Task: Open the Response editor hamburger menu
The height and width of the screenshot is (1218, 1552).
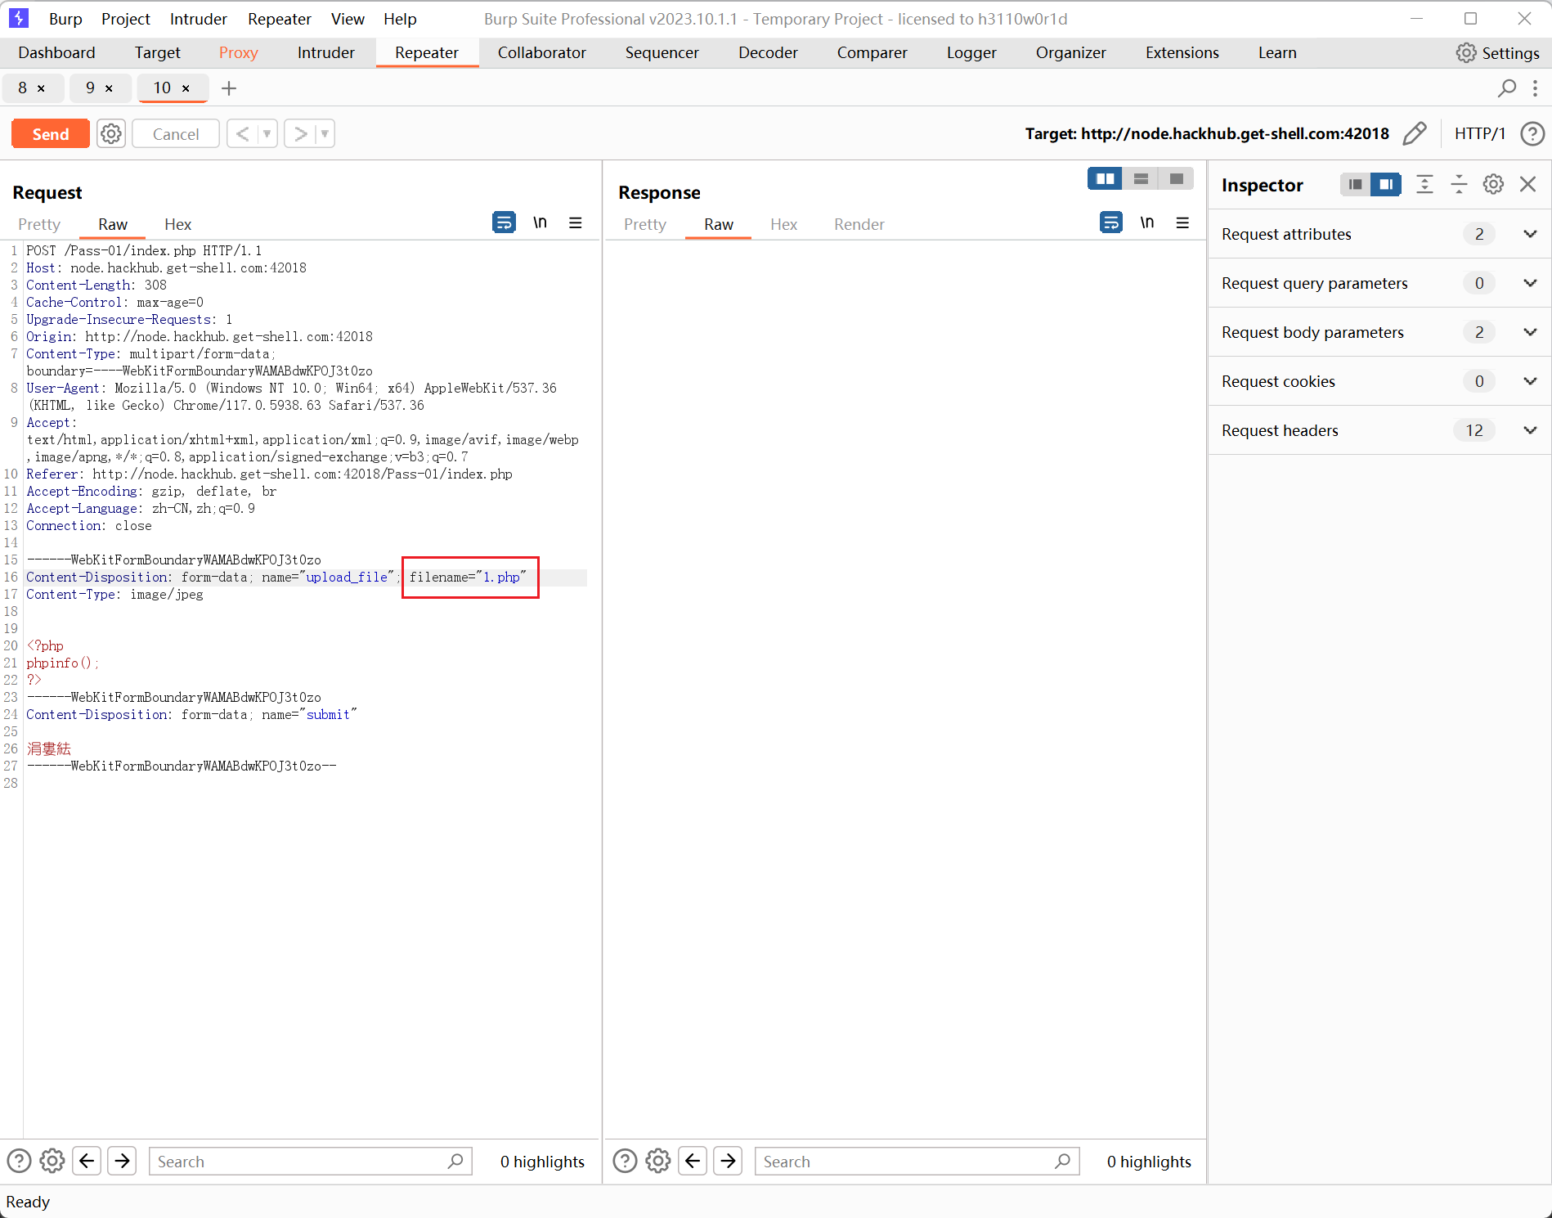Action: coord(1182,222)
